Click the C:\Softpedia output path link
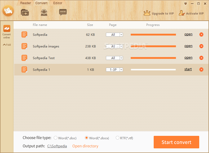This screenshot has height=153, width=209. tap(57, 146)
